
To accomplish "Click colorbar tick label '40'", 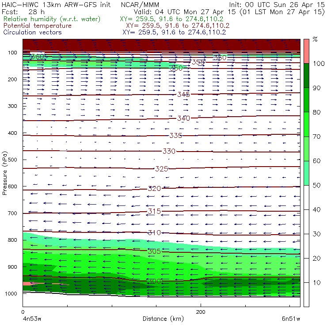I will click(x=316, y=209).
